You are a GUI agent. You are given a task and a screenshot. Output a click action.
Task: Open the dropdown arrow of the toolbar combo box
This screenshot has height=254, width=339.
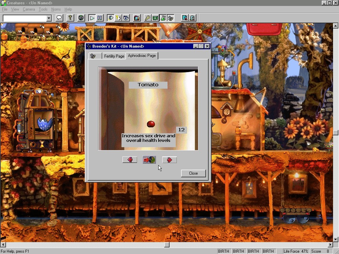[49, 18]
